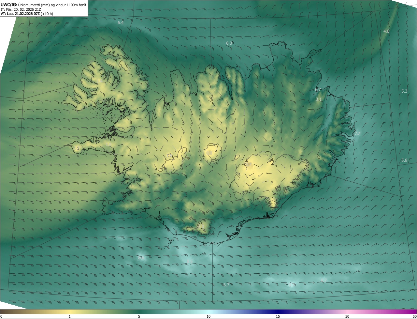Click the '7.7' value label off the east coast
The height and width of the screenshot is (319, 417).
click(357, 134)
